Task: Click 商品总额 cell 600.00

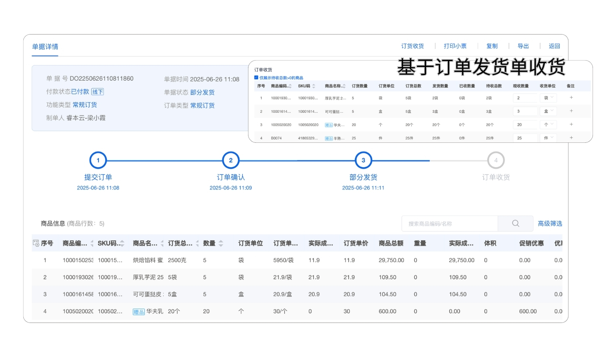Action: tap(388, 311)
